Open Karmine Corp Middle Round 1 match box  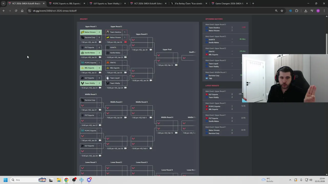click(91, 103)
